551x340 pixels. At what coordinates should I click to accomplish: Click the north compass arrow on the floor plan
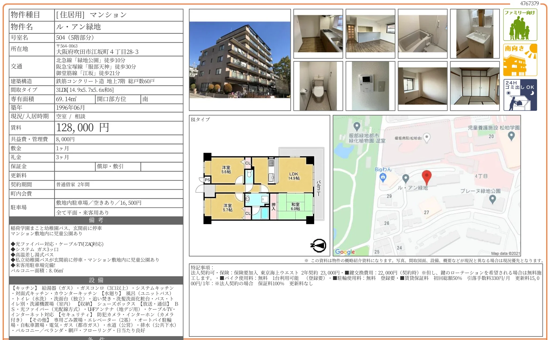point(319,245)
